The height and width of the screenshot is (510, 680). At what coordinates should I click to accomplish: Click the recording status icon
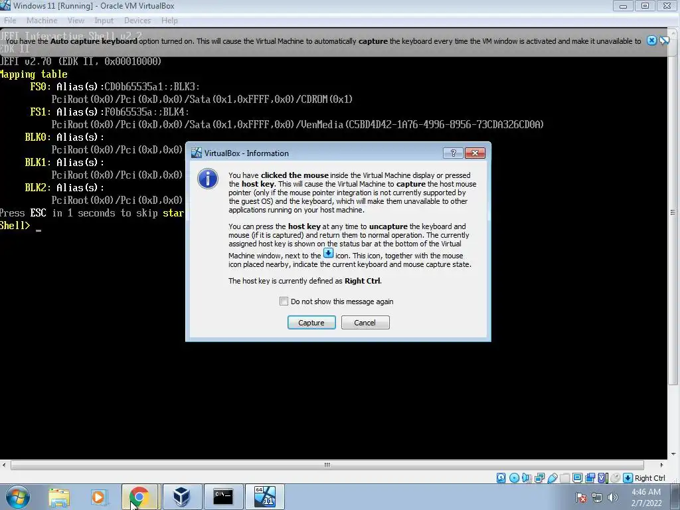click(x=590, y=478)
